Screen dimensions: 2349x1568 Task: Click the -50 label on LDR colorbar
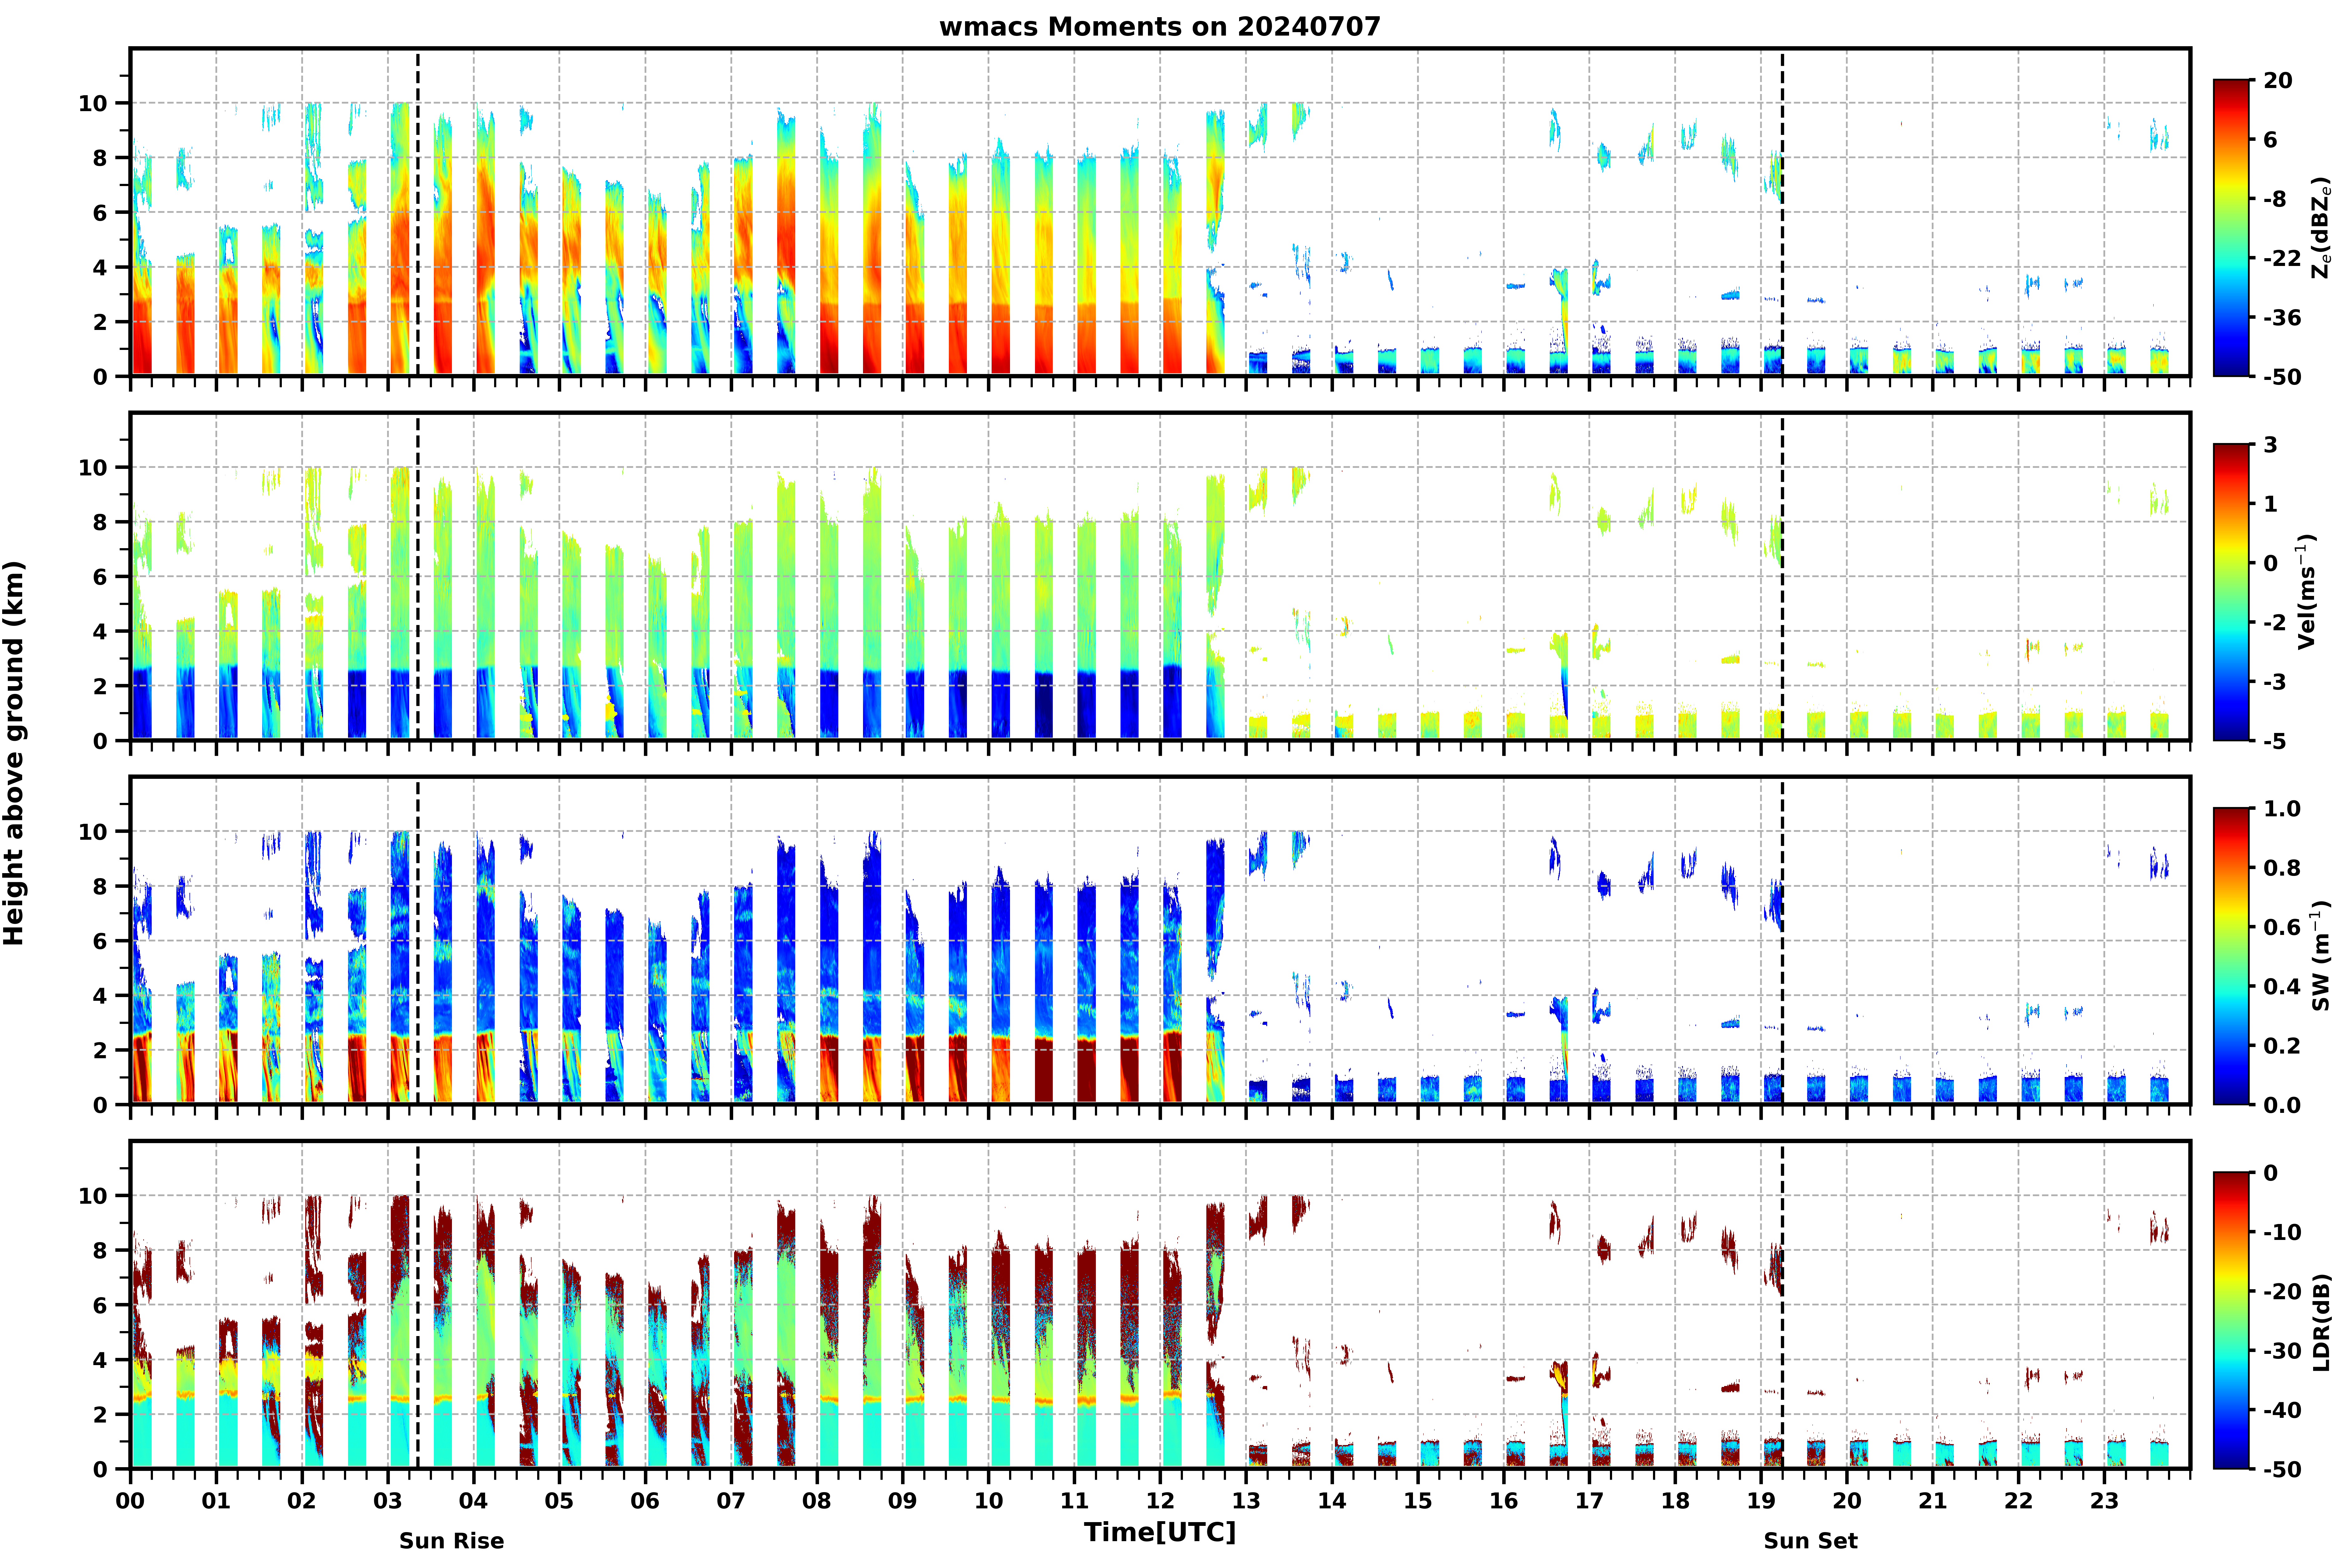(x=2282, y=1469)
